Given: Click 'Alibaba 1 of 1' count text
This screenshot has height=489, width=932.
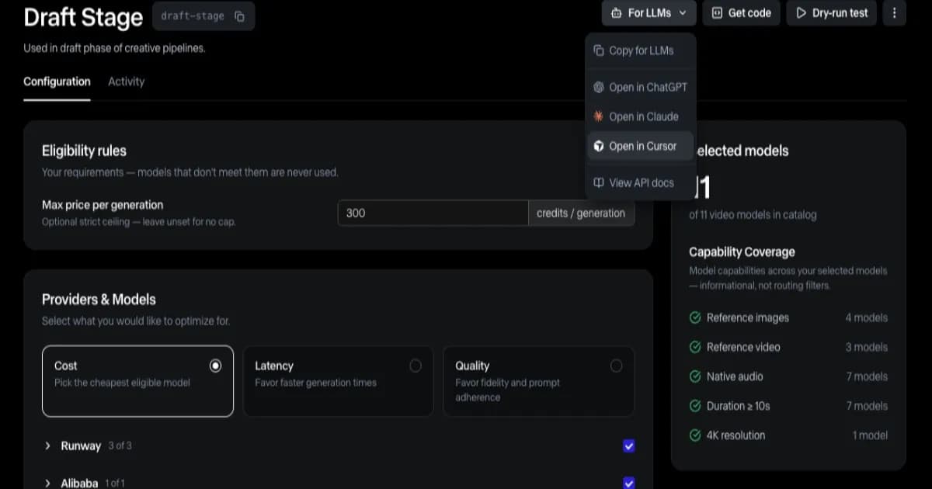Looking at the screenshot, I should 114,483.
